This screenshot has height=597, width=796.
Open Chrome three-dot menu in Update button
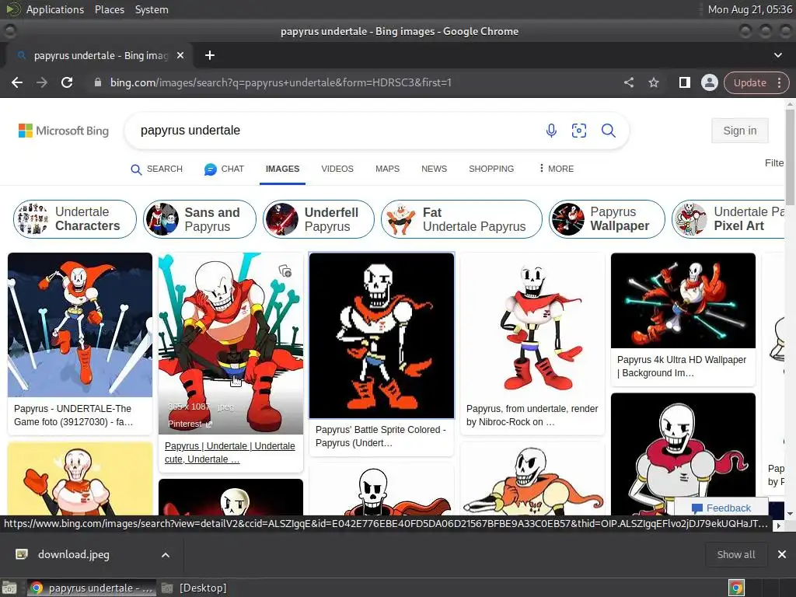(779, 82)
